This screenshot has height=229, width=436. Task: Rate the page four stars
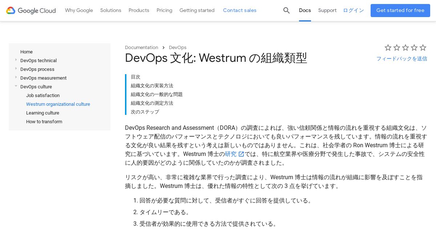pos(414,48)
